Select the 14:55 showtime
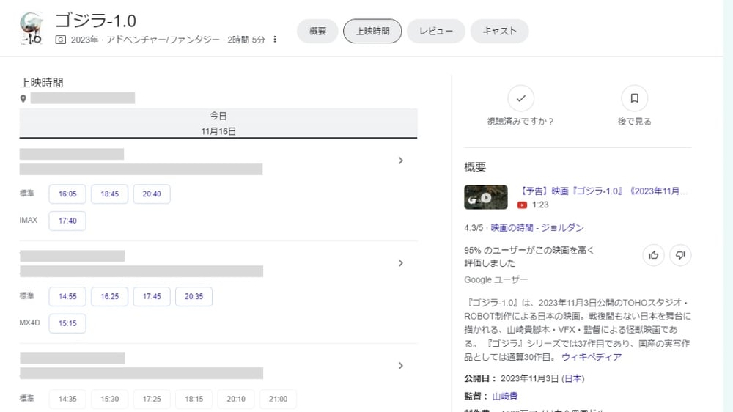The width and height of the screenshot is (733, 412). (67, 296)
